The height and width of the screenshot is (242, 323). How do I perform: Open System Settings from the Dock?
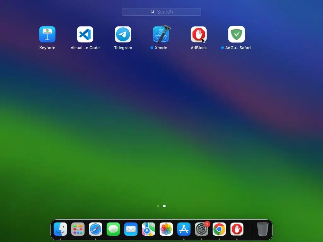pyautogui.click(x=202, y=229)
